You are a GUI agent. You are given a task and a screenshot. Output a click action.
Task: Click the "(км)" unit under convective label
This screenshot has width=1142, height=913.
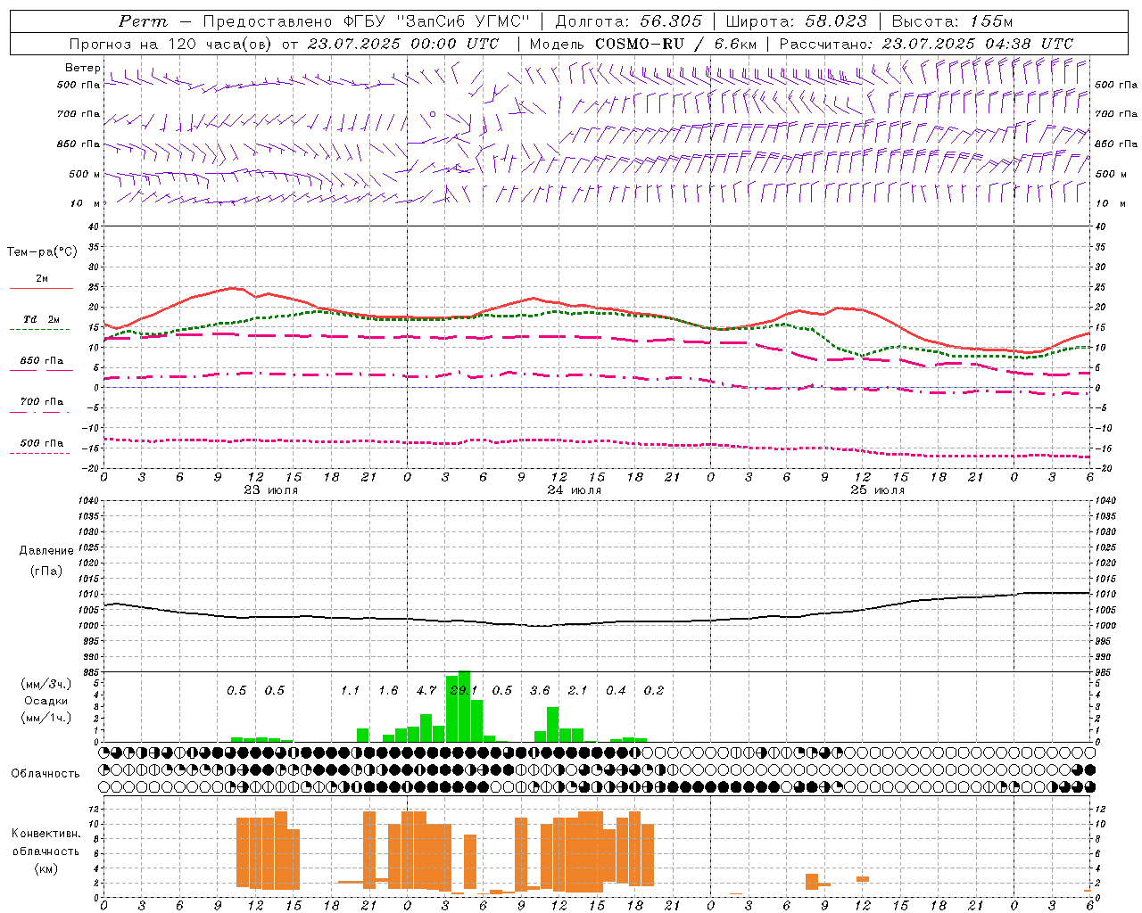(x=46, y=868)
